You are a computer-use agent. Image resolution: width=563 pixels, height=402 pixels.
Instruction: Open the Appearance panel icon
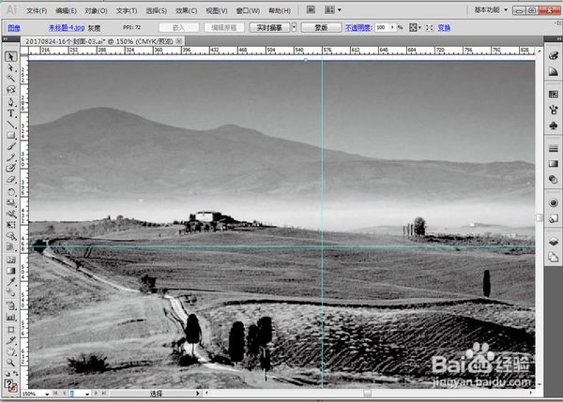tap(554, 202)
